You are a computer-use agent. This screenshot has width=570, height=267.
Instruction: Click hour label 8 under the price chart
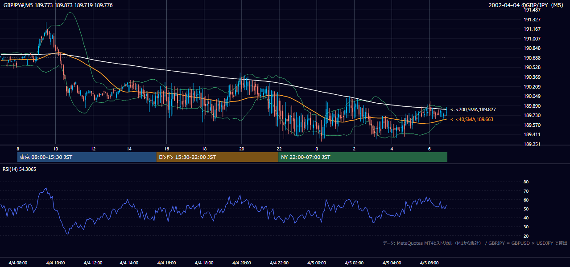(x=18, y=149)
